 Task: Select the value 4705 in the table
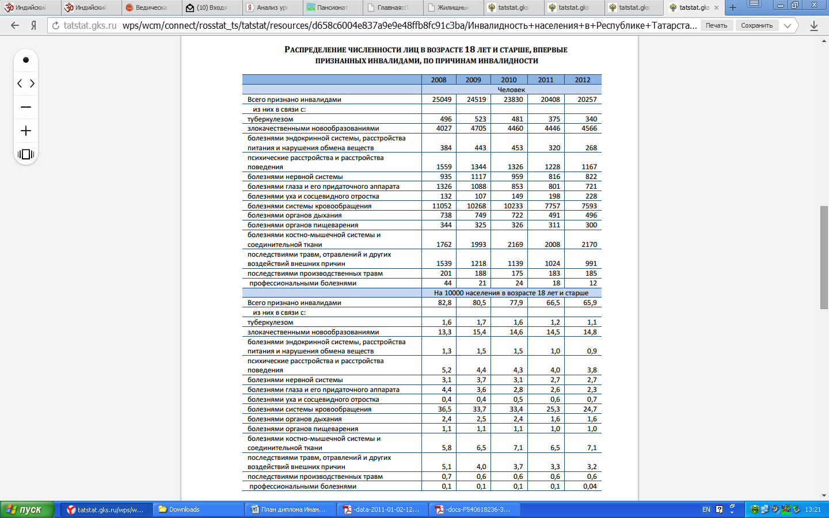[x=478, y=128]
